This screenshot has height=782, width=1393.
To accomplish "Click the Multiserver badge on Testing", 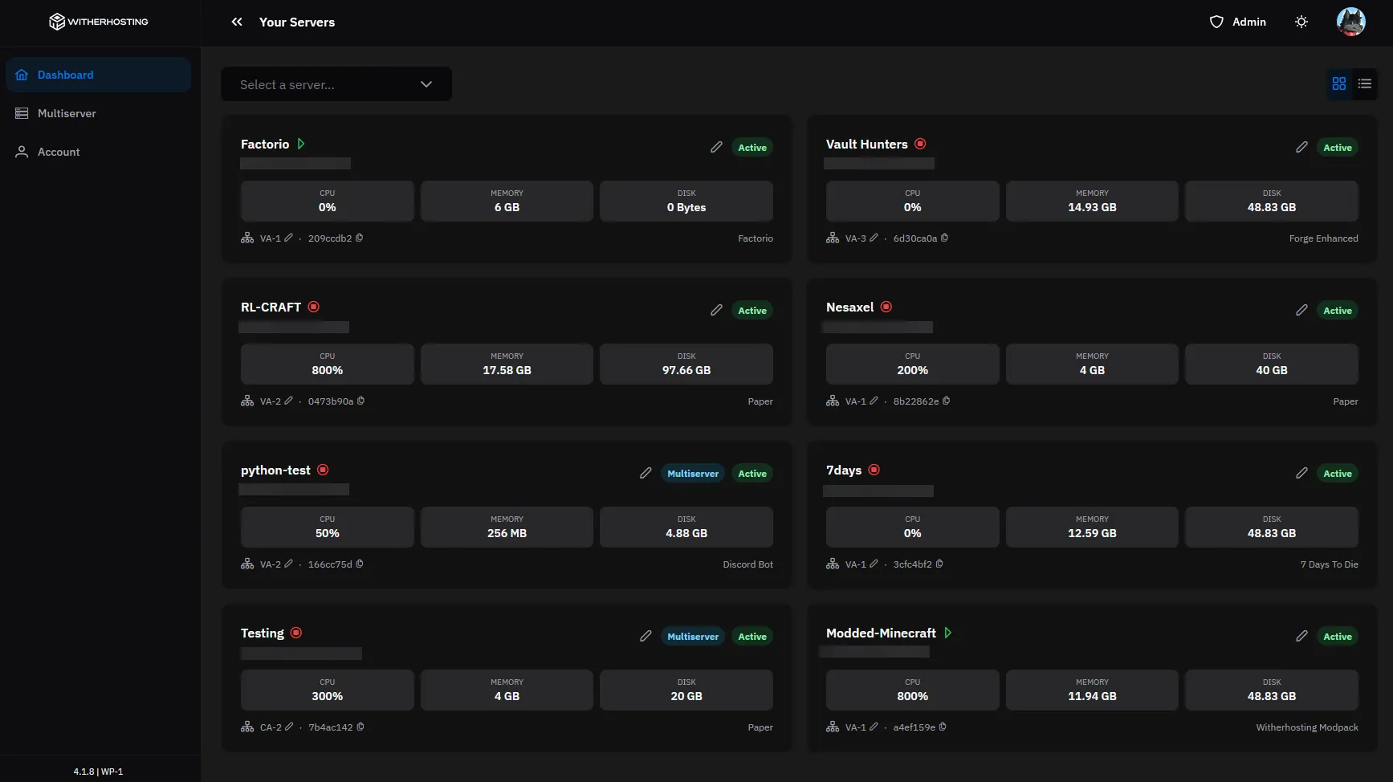I will tap(693, 637).
